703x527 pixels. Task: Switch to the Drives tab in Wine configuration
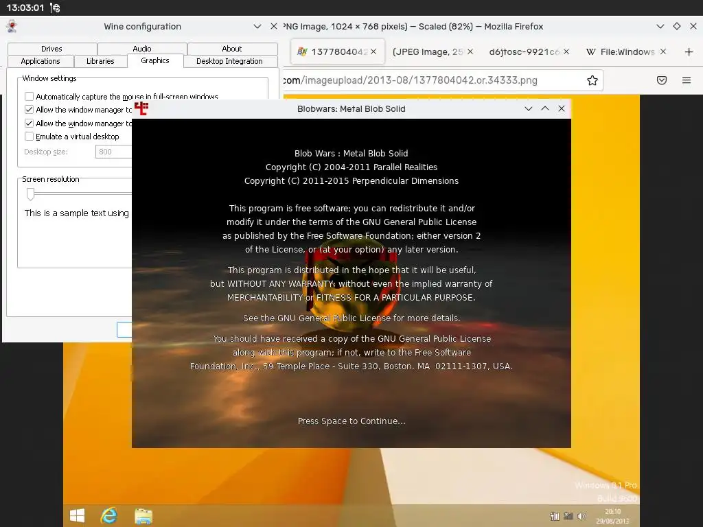pyautogui.click(x=52, y=49)
